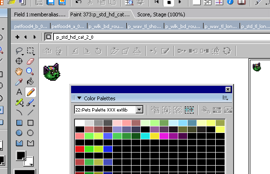270x174 pixels.
Task: Pick the Eraser tool
Action: pos(30,61)
